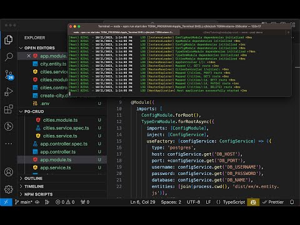The width and height of the screenshot is (300, 225).
Task: Open the Search view in activity bar
Action: [x=9, y=57]
